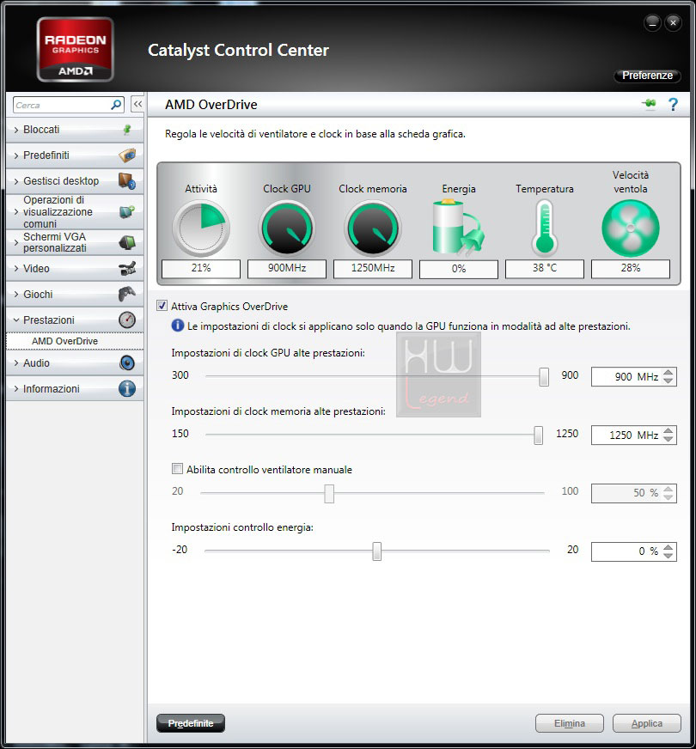Click the 21% Attività value box
The width and height of the screenshot is (696, 749).
(201, 269)
